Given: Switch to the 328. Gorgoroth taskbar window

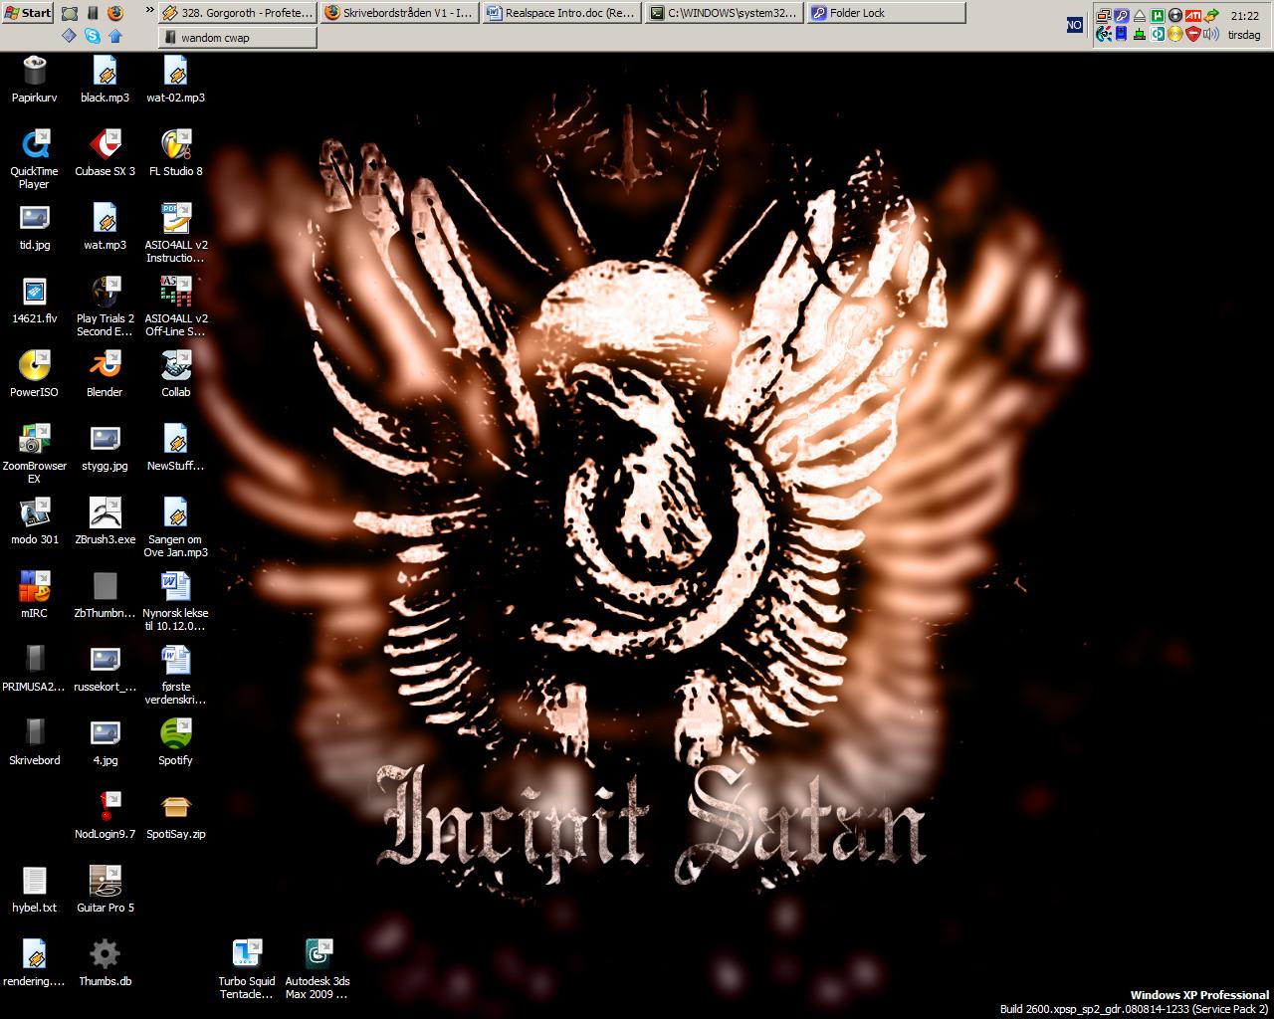Looking at the screenshot, I should (x=238, y=13).
